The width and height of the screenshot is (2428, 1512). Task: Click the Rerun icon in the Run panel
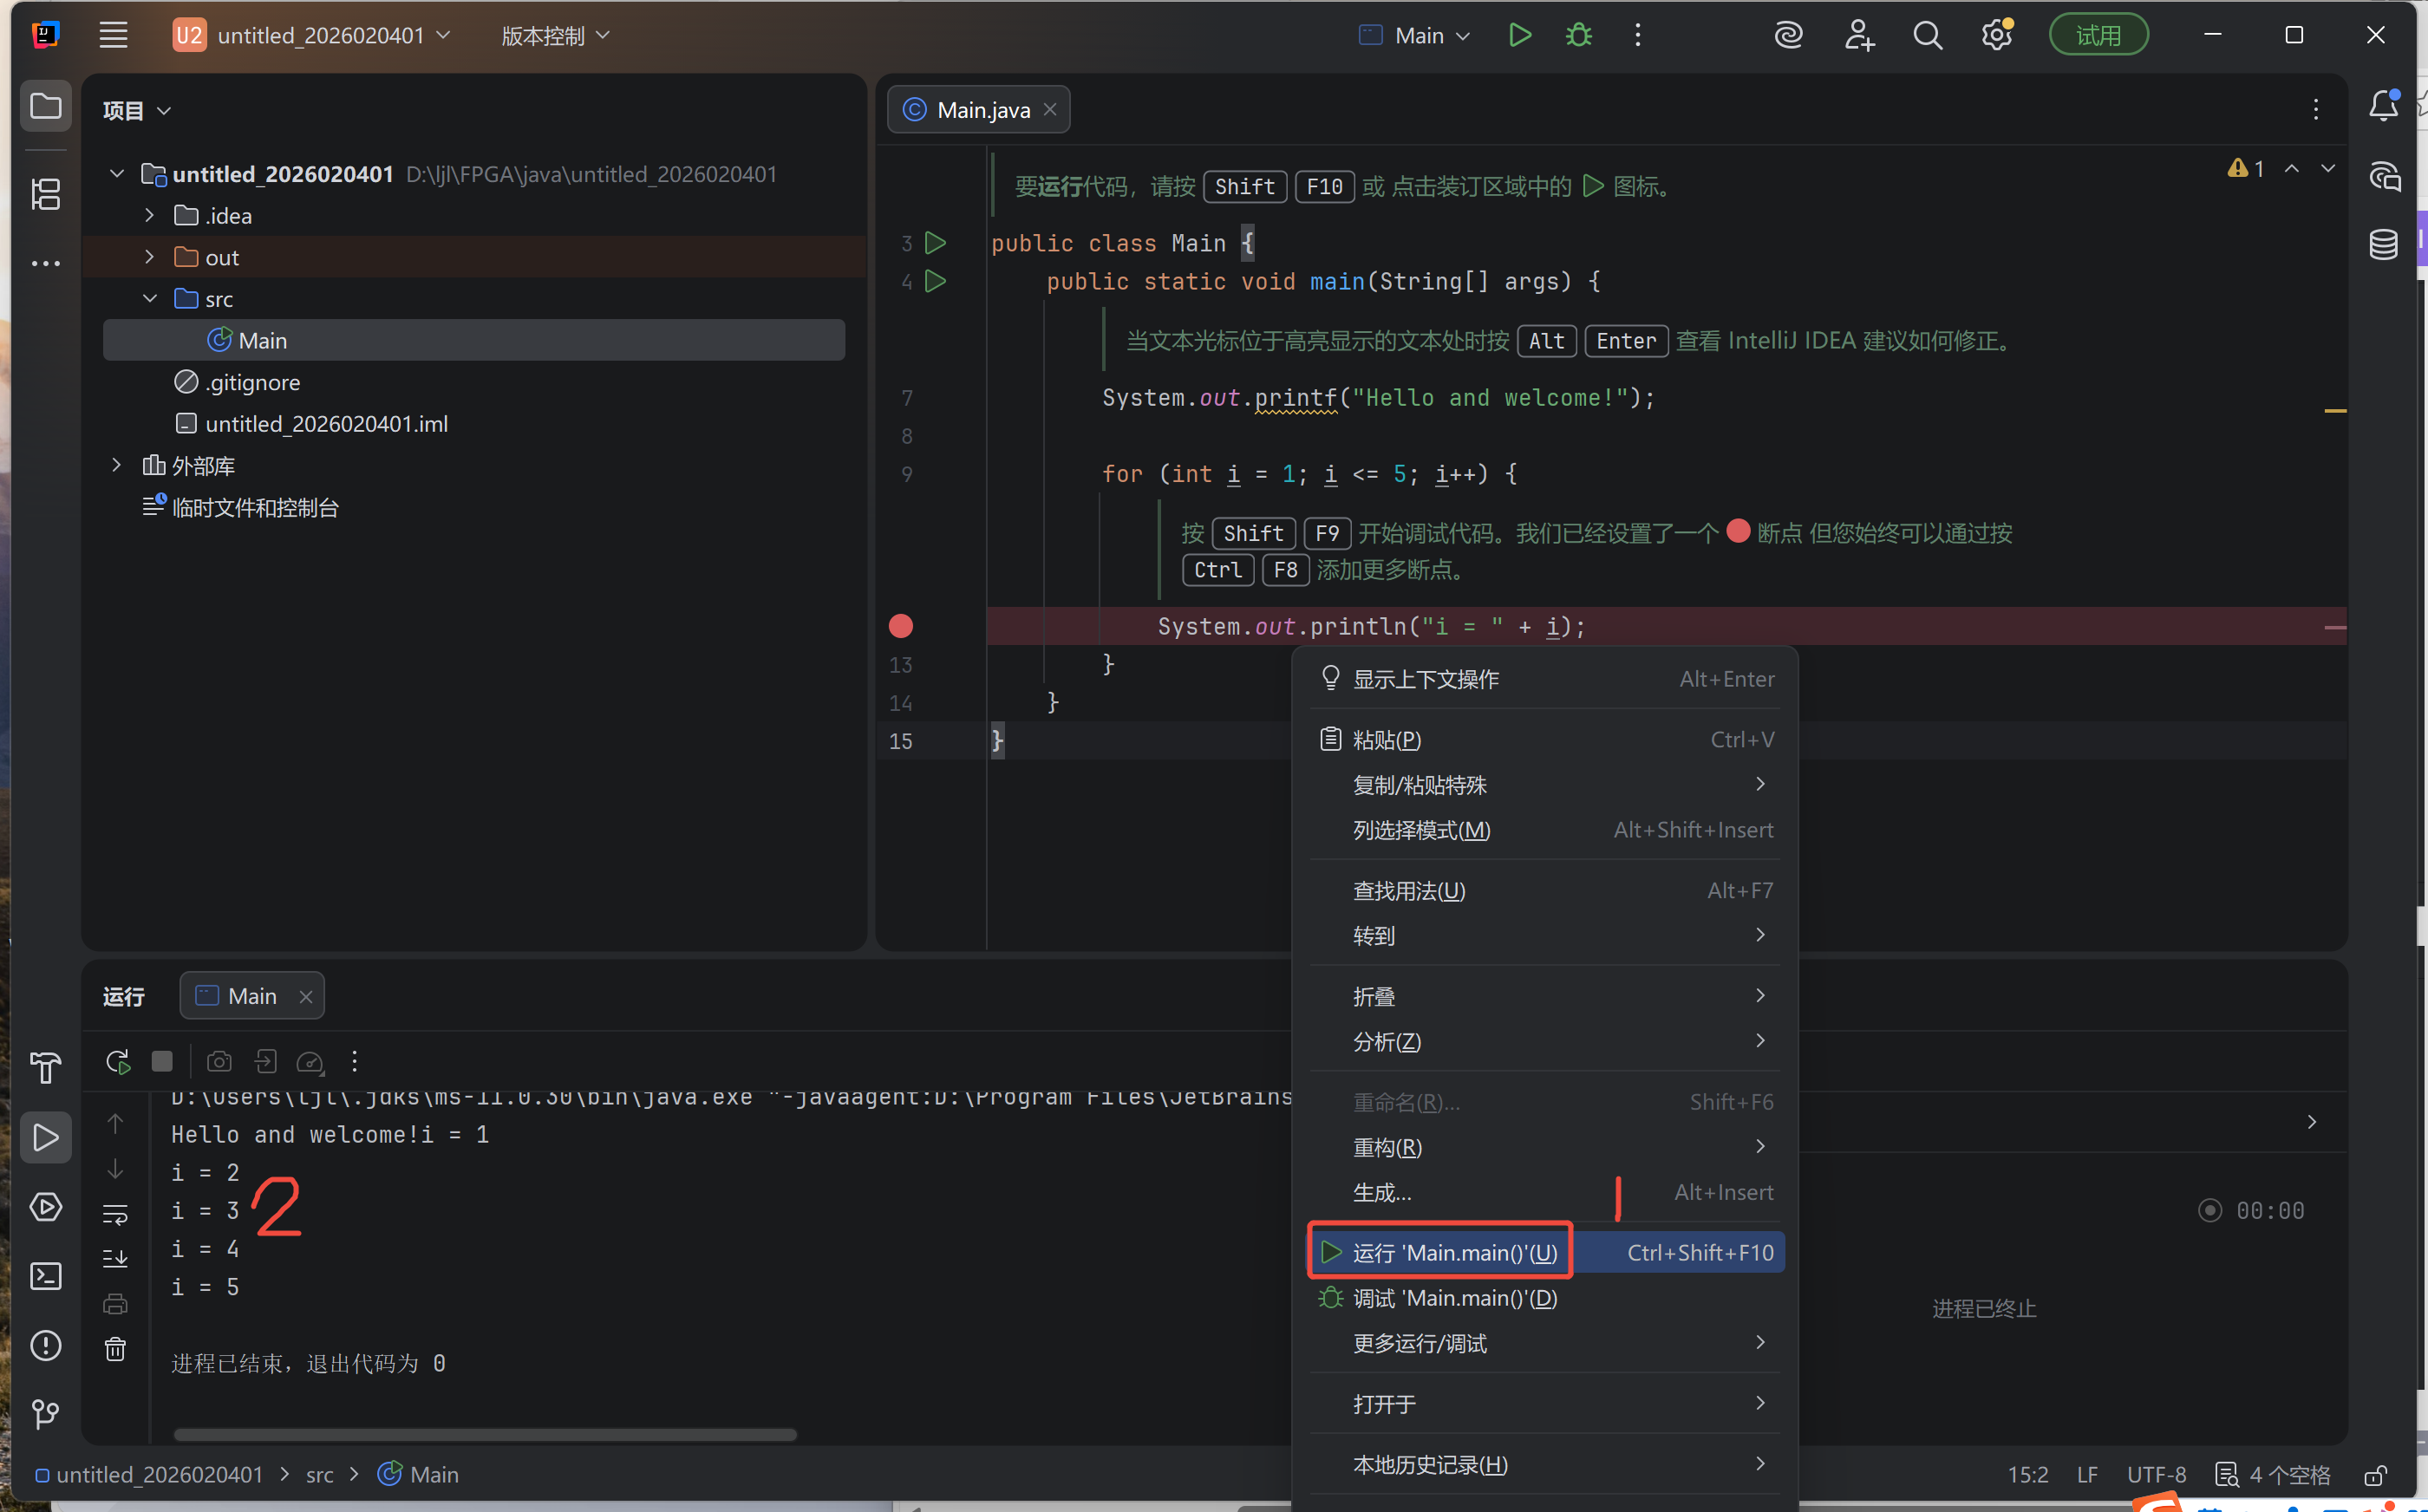pos(118,1061)
